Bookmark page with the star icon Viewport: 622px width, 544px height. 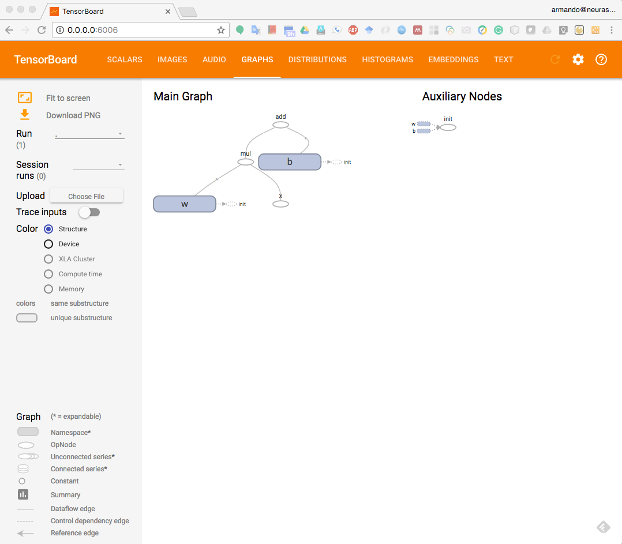220,30
